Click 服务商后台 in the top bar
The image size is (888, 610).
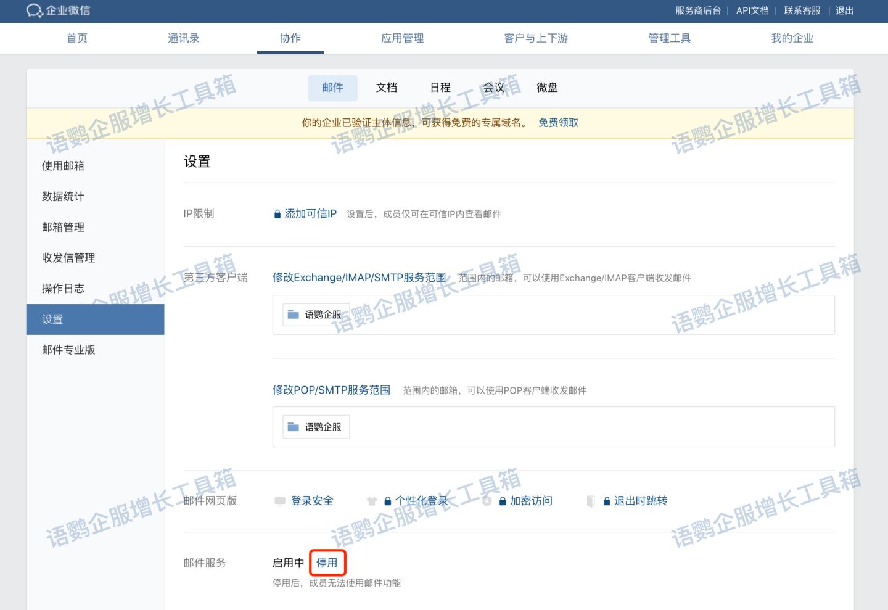[698, 10]
